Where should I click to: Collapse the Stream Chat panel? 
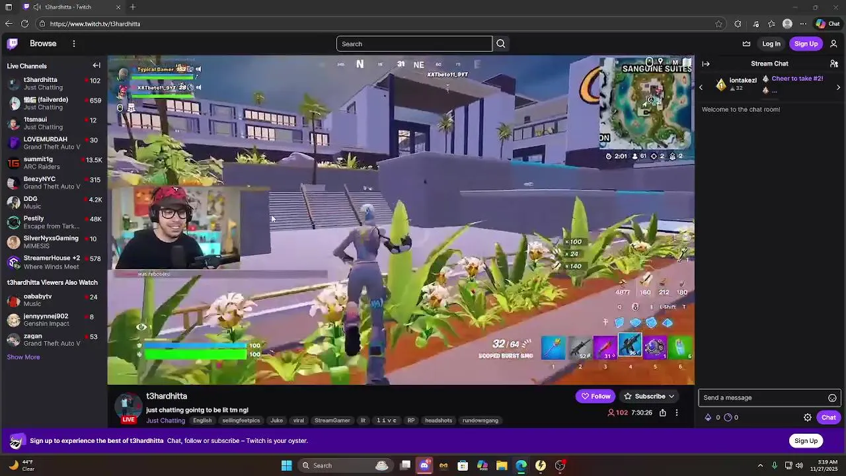[706, 64]
